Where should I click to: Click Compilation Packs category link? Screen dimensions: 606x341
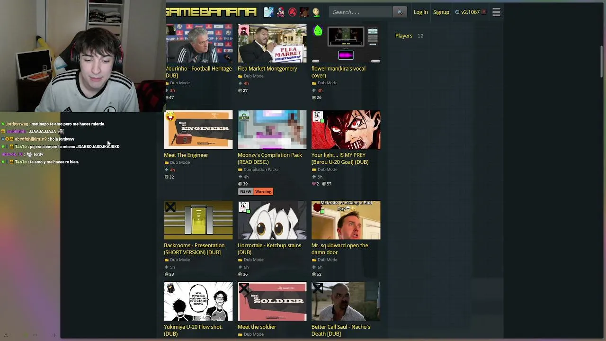click(x=261, y=170)
